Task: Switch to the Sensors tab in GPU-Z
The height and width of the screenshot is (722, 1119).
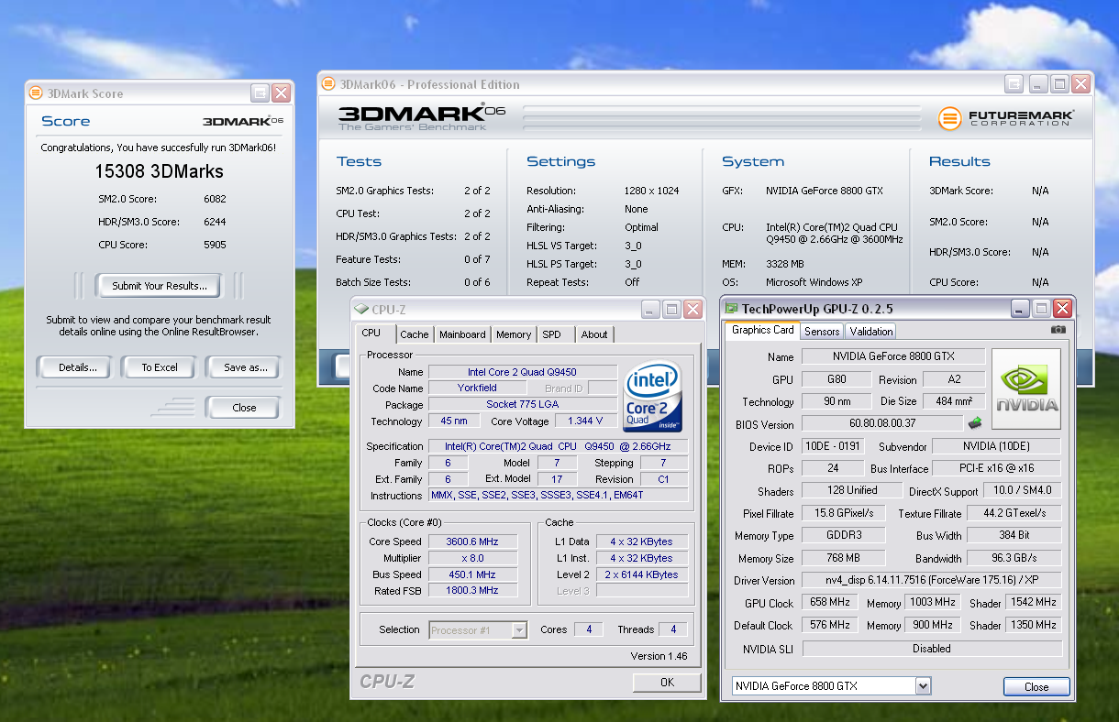Action: coord(822,332)
